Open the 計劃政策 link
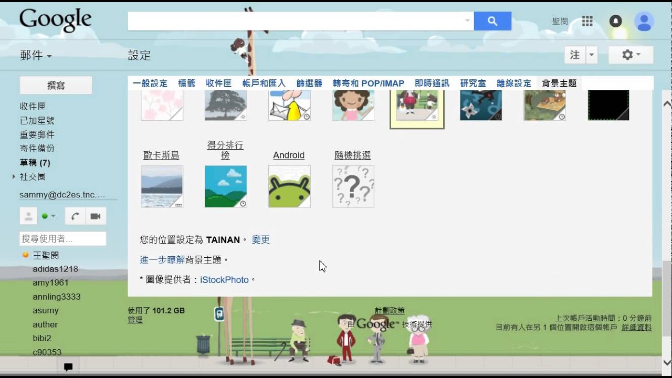The height and width of the screenshot is (378, 672). 390,311
